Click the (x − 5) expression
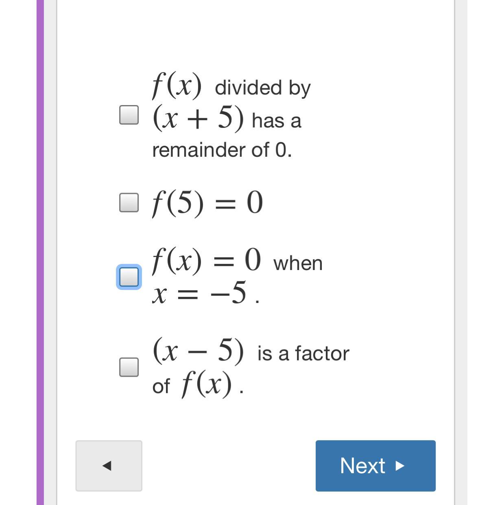504x505 pixels. coord(198,350)
